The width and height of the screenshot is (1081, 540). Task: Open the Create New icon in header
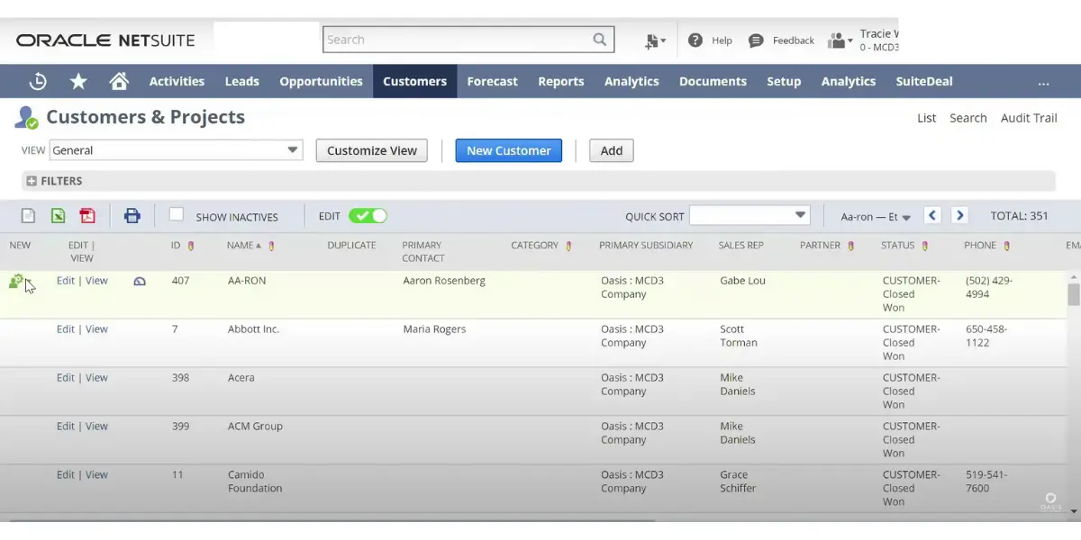coord(651,40)
